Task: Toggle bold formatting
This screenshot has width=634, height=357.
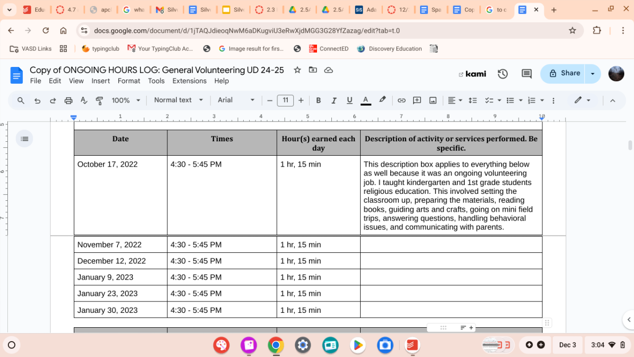Action: (318, 100)
